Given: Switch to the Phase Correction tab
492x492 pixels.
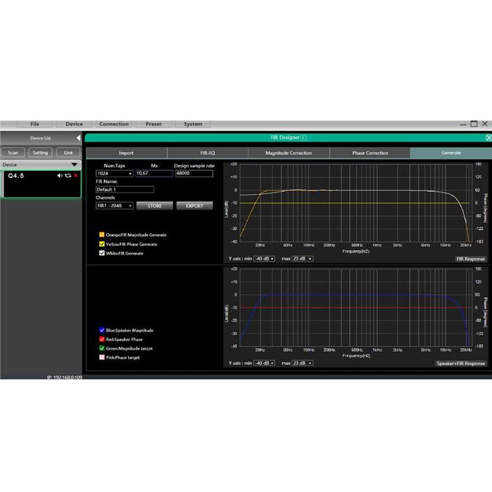Looking at the screenshot, I should click(369, 153).
